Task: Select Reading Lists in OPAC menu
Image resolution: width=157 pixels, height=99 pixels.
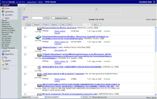Action: pos(6,26)
